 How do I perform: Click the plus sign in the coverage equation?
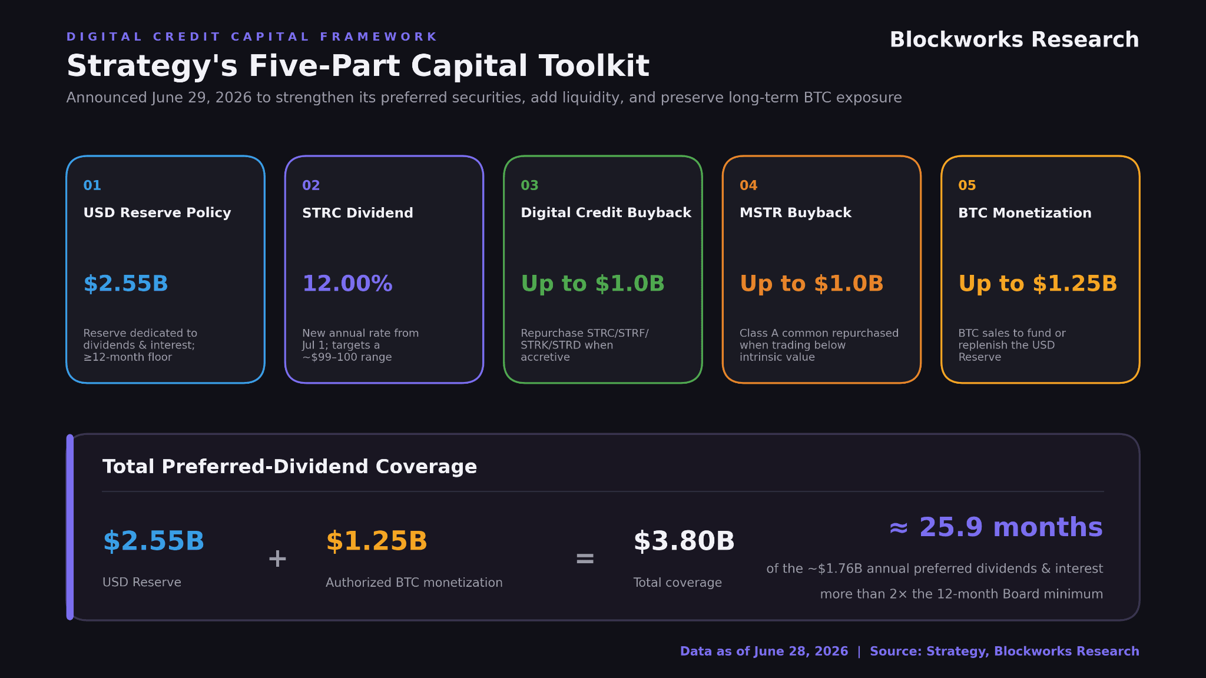(277, 559)
